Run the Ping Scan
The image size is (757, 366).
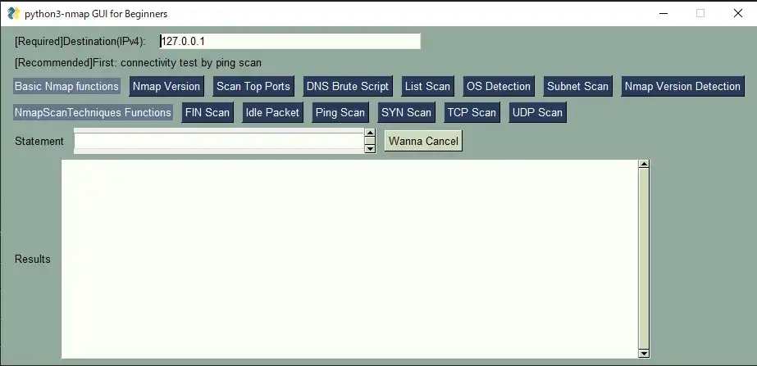(340, 112)
